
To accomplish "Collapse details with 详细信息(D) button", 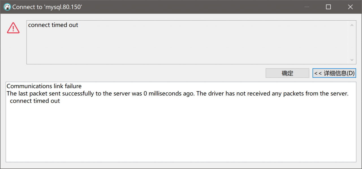I will point(334,73).
